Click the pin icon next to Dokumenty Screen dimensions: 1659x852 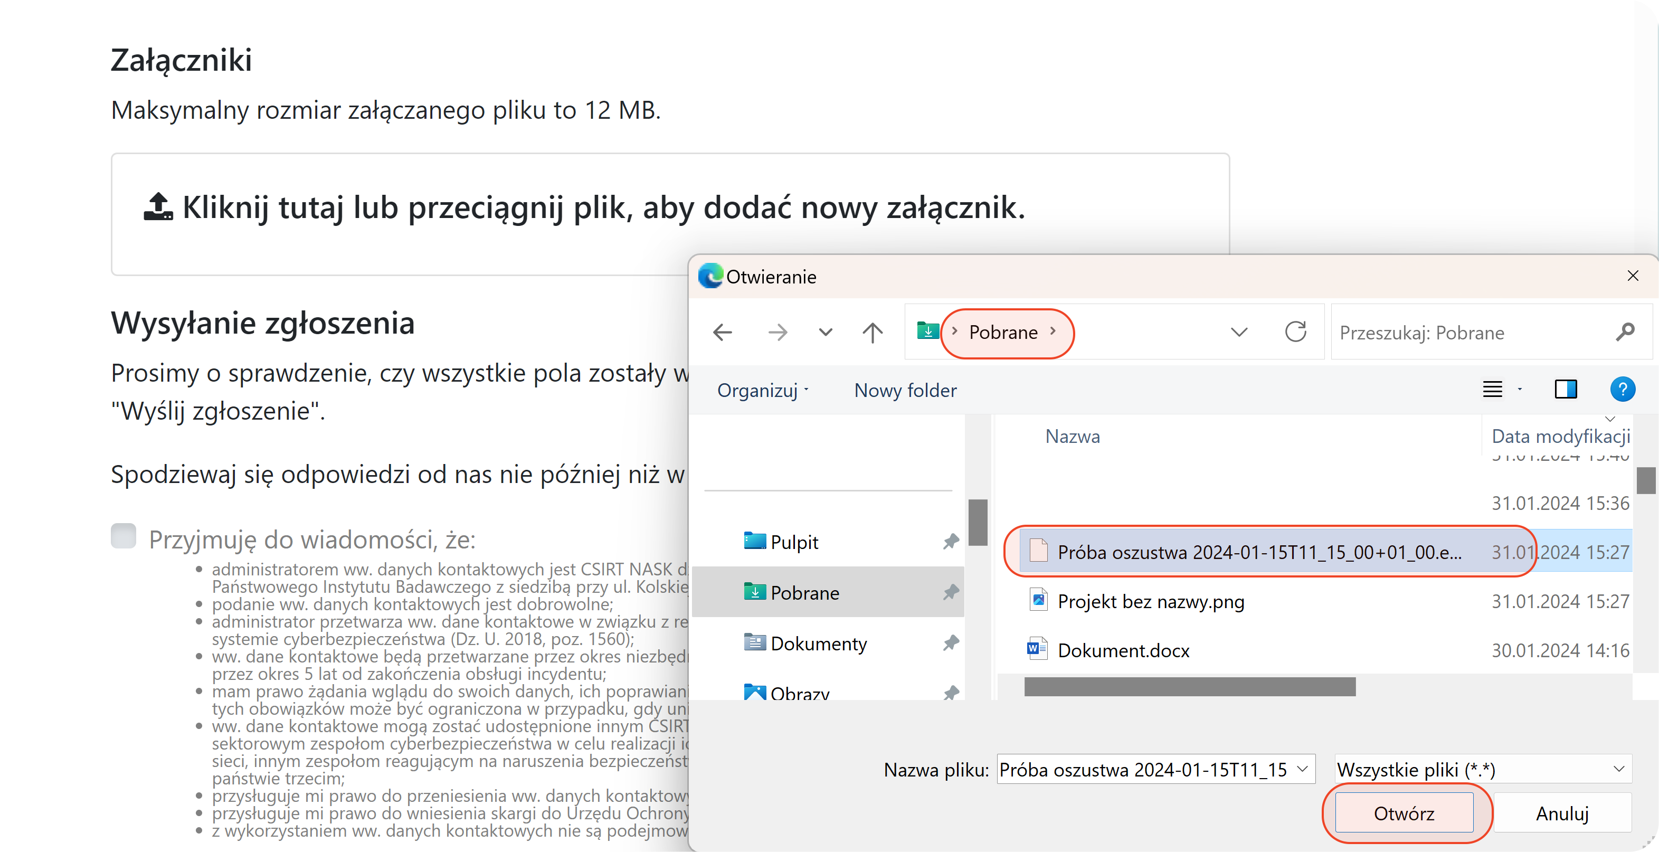(x=951, y=643)
